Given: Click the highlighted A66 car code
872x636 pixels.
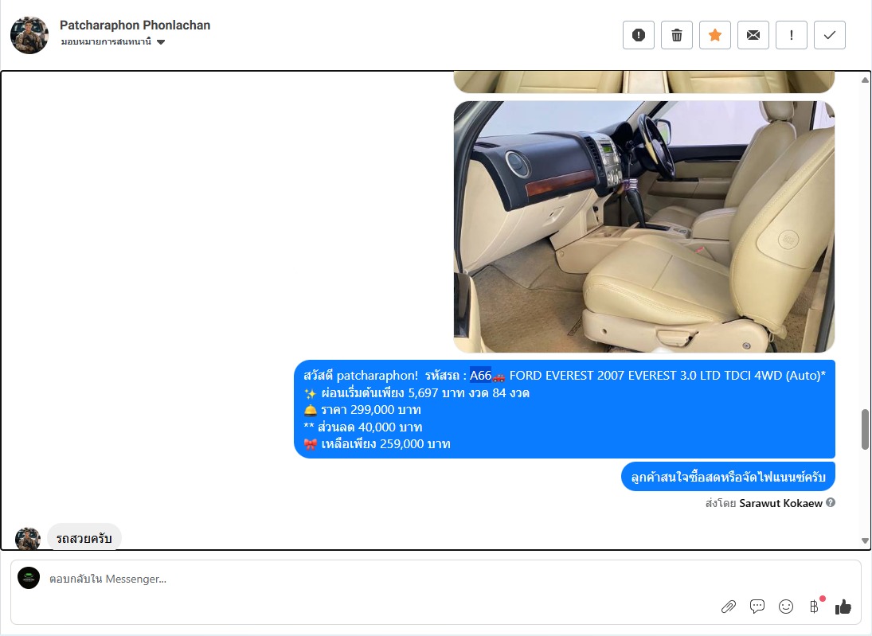Looking at the screenshot, I should coord(480,376).
